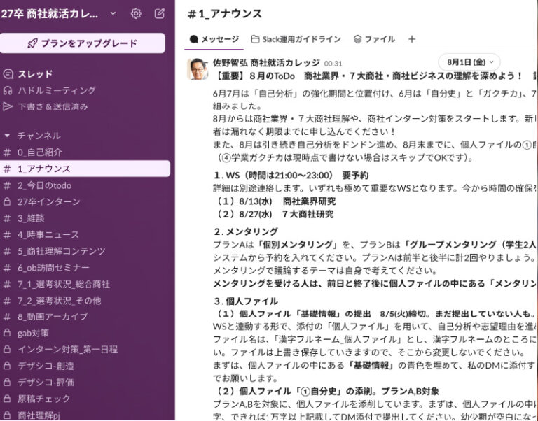Switch to the ファイル tab

click(x=374, y=39)
